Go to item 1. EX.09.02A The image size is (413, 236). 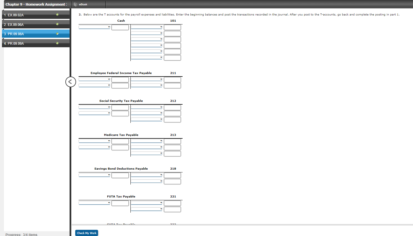pos(36,15)
